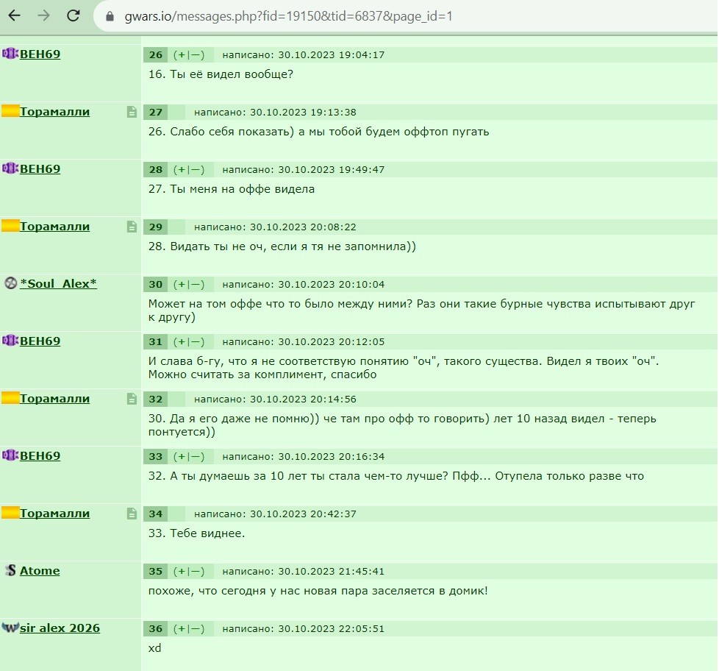Click timestamp 30.10.2023 20:10:04

click(x=331, y=284)
